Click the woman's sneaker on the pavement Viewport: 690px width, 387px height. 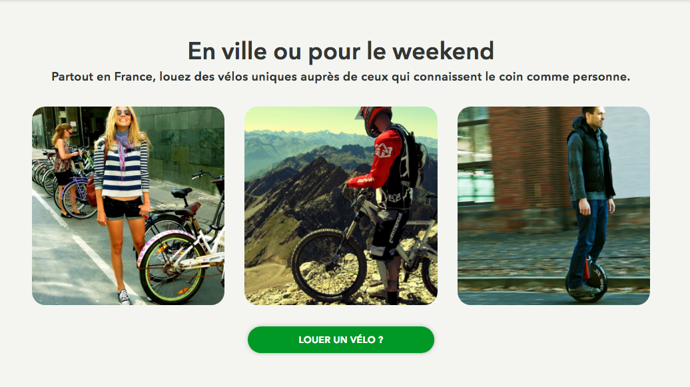(125, 297)
